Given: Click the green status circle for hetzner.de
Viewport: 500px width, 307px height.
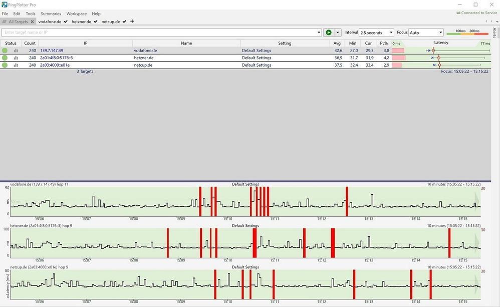Looking at the screenshot, I should coord(5,58).
